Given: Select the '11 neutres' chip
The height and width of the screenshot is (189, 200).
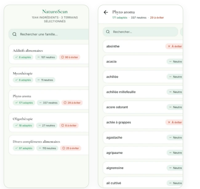Looking at the screenshot, I should [x=45, y=80].
